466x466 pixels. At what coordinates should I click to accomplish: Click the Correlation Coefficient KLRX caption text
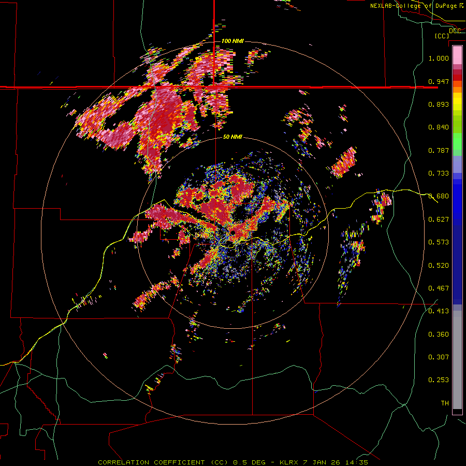coord(233,462)
